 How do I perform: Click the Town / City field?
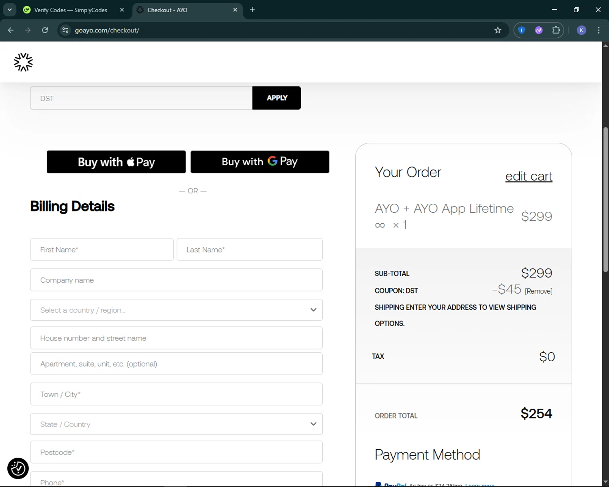tap(176, 394)
